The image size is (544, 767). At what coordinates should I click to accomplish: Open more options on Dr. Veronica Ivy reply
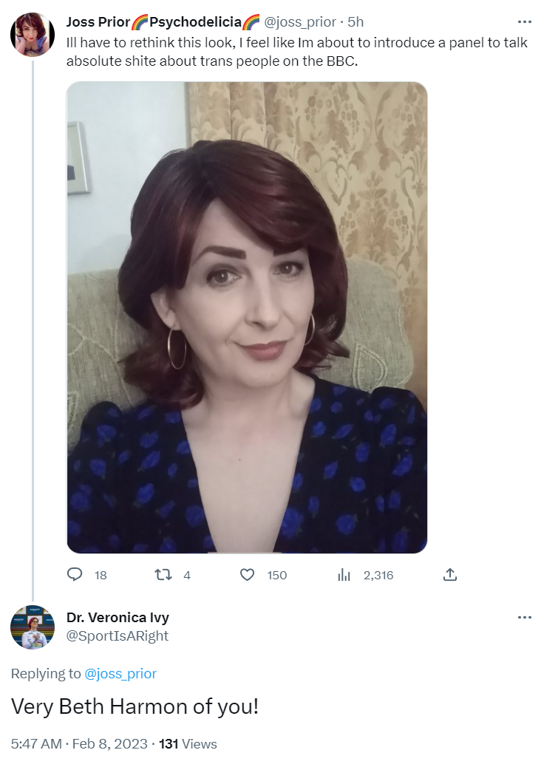[x=524, y=617]
